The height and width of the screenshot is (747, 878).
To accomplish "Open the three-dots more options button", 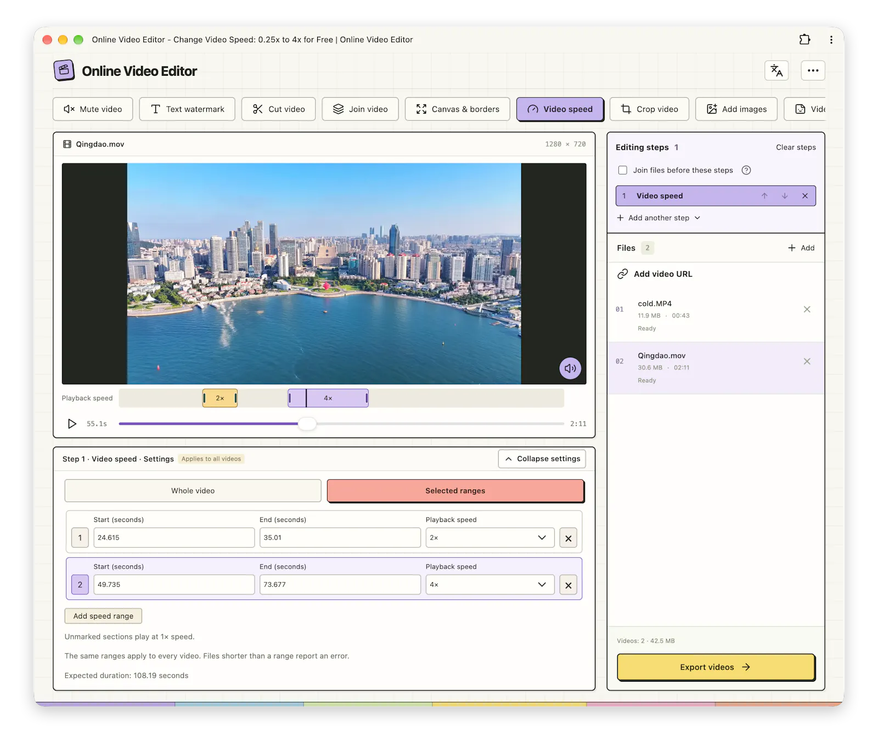I will point(813,70).
